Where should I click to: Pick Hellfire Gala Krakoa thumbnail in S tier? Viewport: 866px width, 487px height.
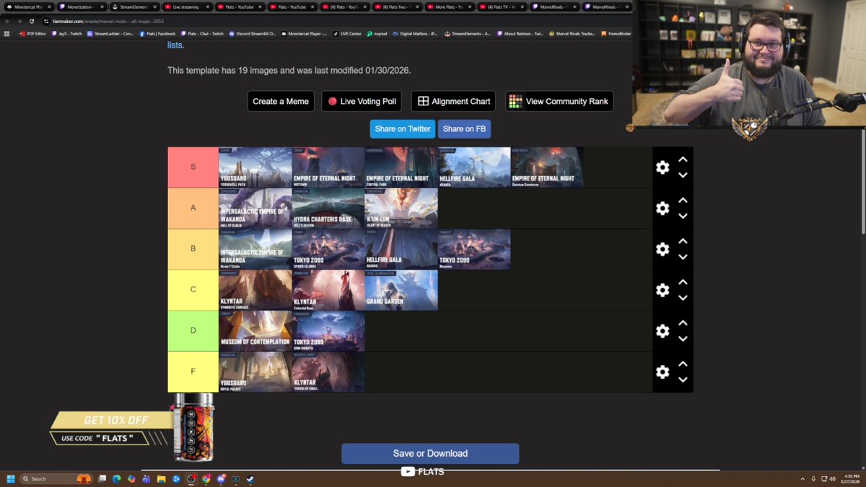[x=474, y=167]
